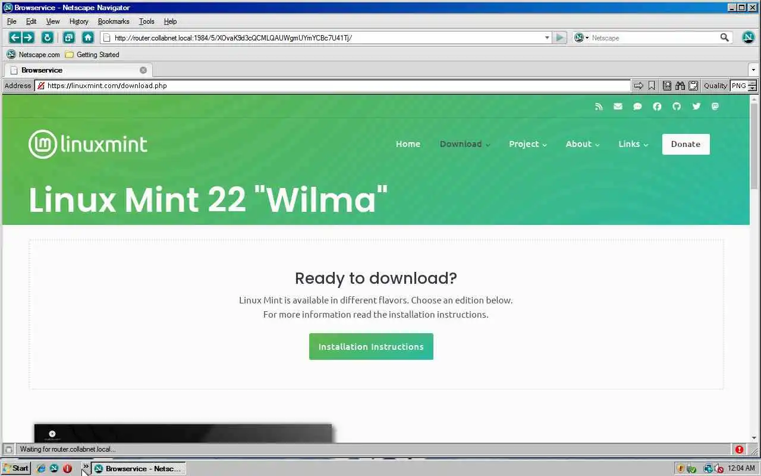761x476 pixels.
Task: Click the status bar page icon at left
Action: click(8, 449)
